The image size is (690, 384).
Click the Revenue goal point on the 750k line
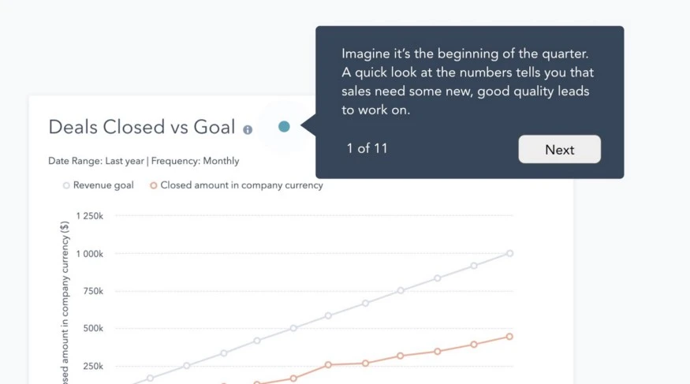point(401,291)
